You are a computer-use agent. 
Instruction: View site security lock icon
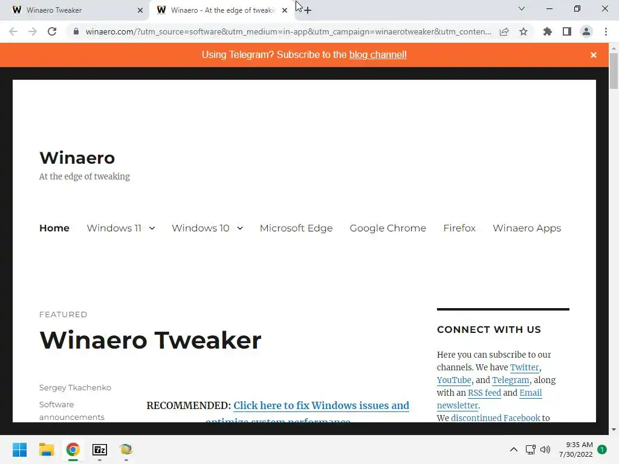(76, 31)
